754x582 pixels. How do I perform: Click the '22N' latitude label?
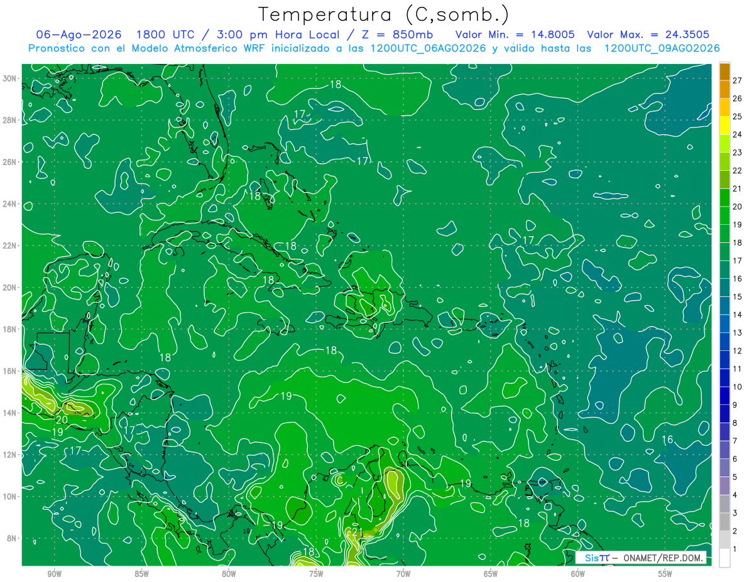(10, 245)
